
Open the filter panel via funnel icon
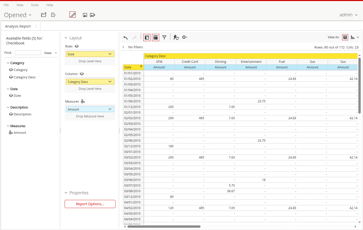[164, 38]
